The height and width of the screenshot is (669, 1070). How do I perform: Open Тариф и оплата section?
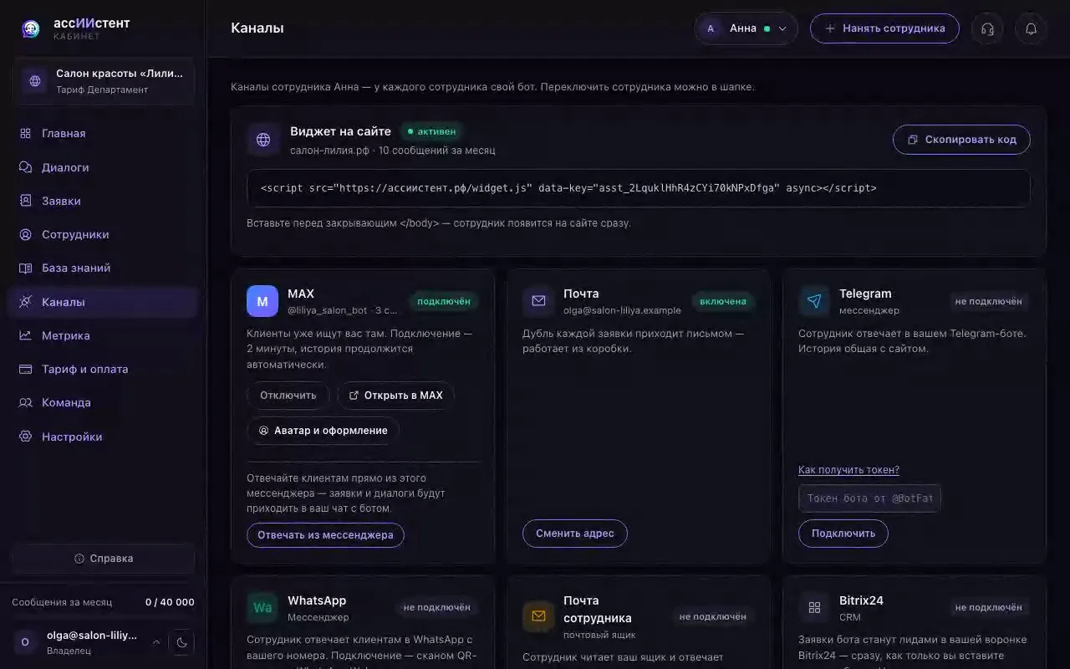(x=102, y=369)
